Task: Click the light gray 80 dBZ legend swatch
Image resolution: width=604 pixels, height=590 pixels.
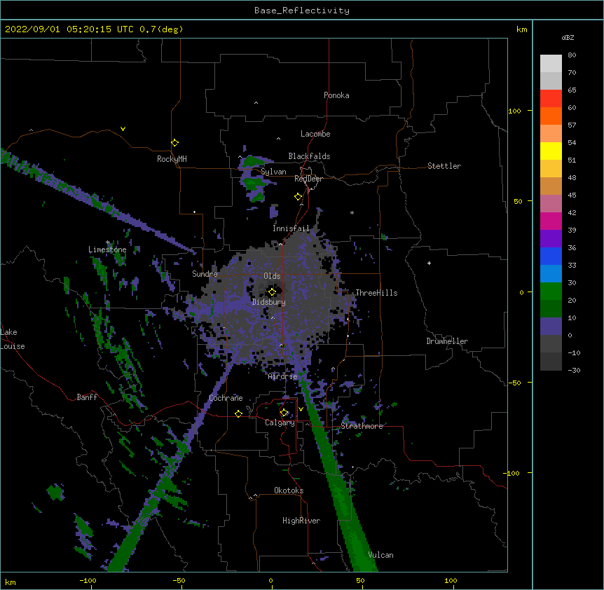Action: [x=551, y=63]
